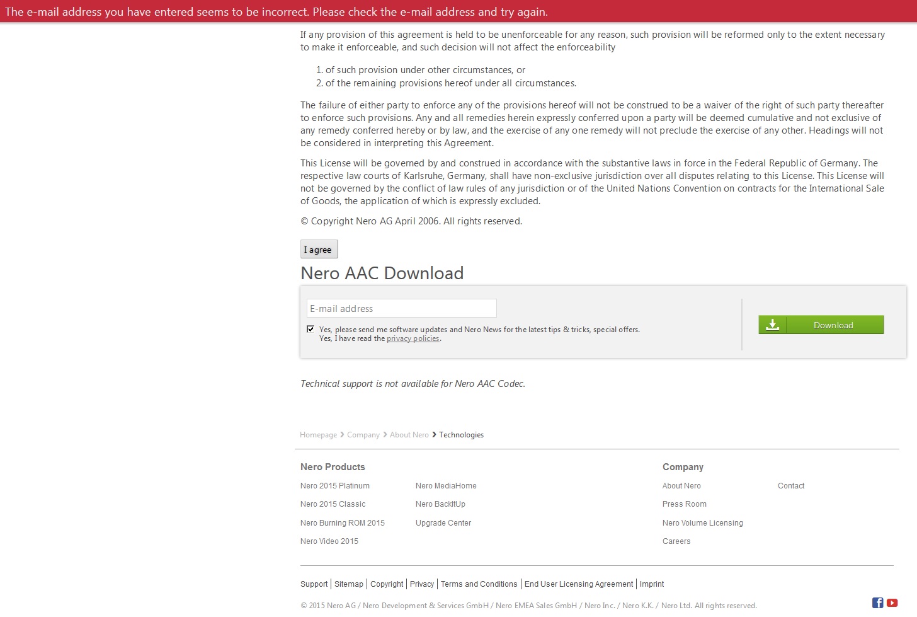Click the Nero AAC Download heading

point(382,273)
